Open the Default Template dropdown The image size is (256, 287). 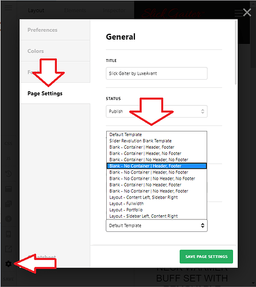click(x=157, y=226)
